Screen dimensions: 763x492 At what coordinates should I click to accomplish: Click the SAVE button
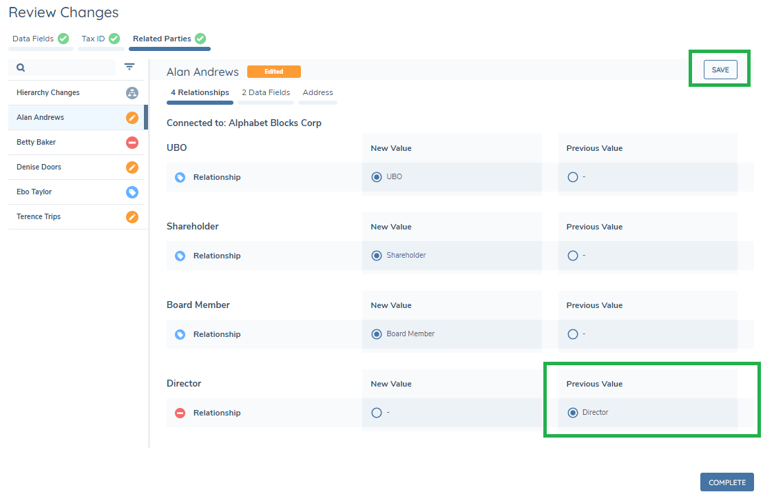pos(720,70)
